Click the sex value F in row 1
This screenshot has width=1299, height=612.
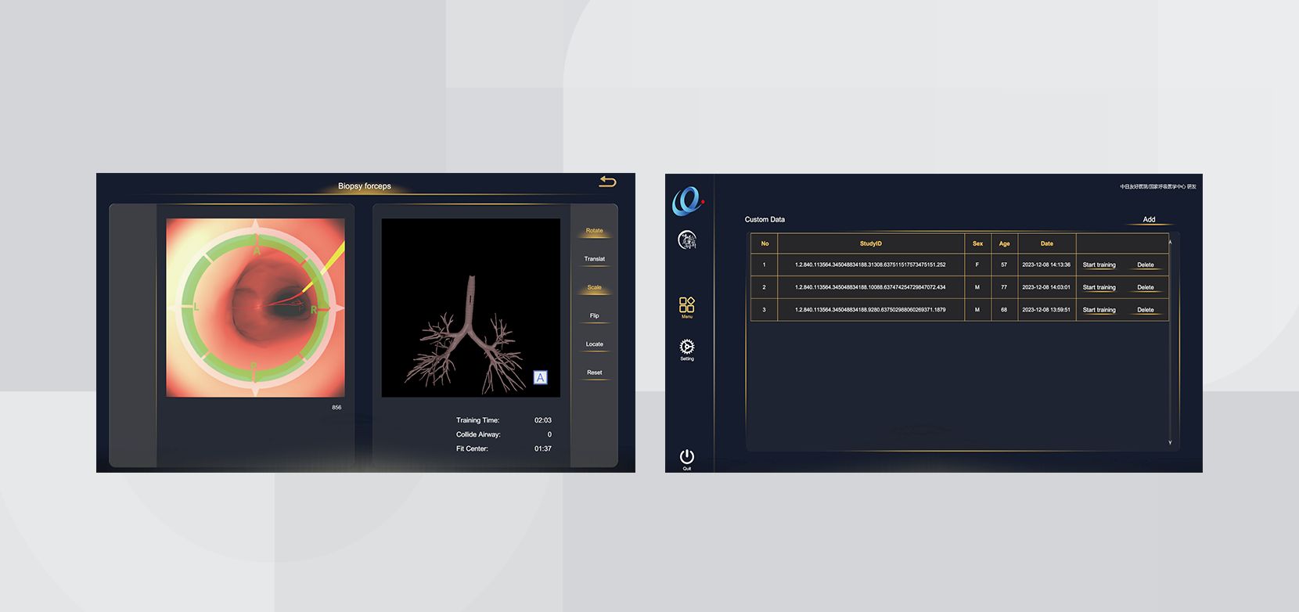[977, 265]
